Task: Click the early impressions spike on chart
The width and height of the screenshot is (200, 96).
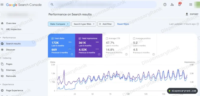Action: 64,70
